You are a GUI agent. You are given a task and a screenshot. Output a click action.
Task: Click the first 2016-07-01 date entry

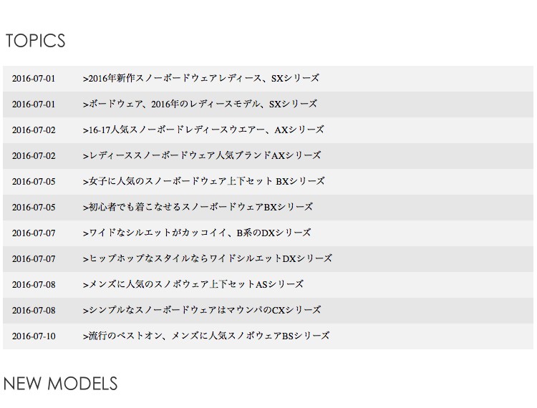click(34, 79)
